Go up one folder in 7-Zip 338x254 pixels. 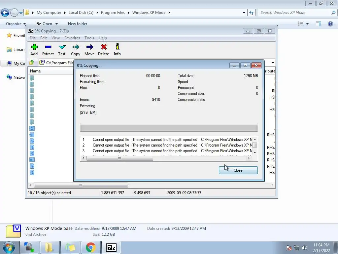pyautogui.click(x=32, y=63)
